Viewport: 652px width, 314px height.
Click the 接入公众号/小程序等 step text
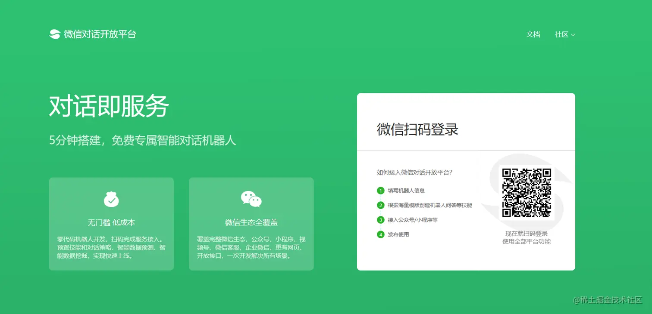[x=413, y=220]
